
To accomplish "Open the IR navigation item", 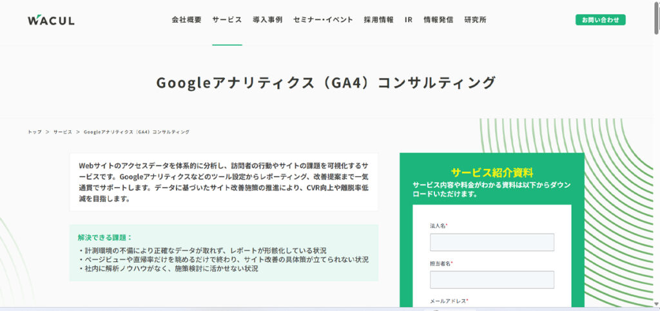I will coord(408,20).
